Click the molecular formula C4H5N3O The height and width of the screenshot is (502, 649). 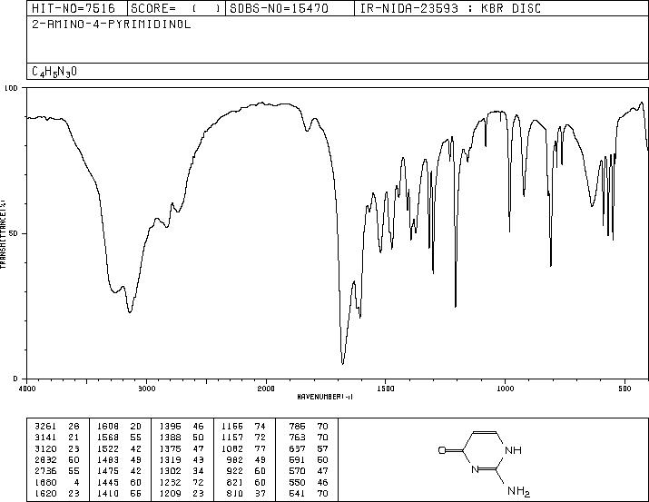pos(54,72)
